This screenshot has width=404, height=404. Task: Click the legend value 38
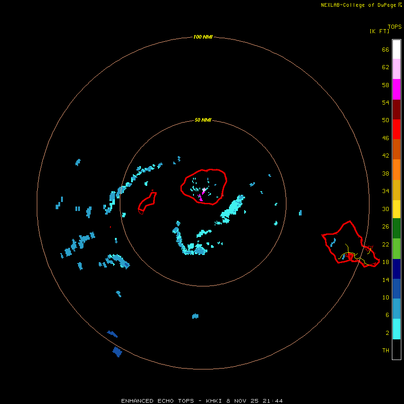386,174
